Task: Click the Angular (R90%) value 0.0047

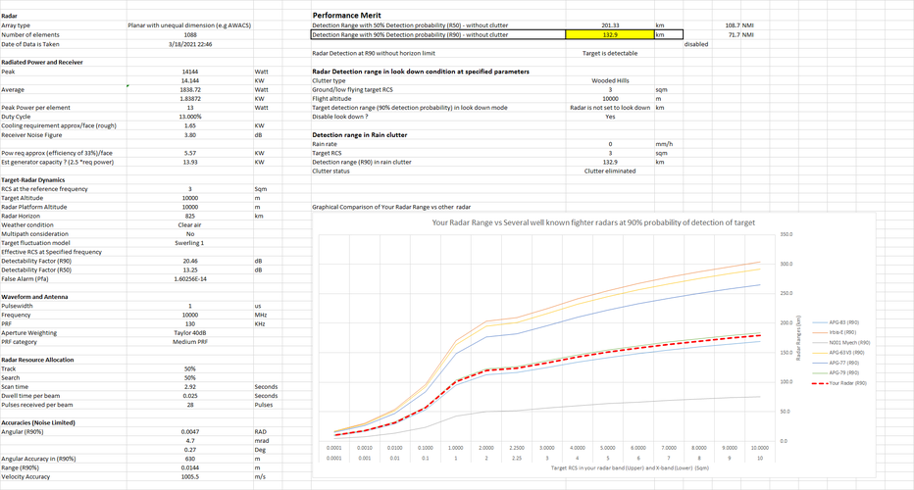Action: (x=190, y=432)
